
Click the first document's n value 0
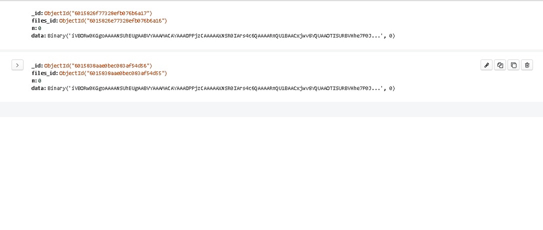point(39,28)
